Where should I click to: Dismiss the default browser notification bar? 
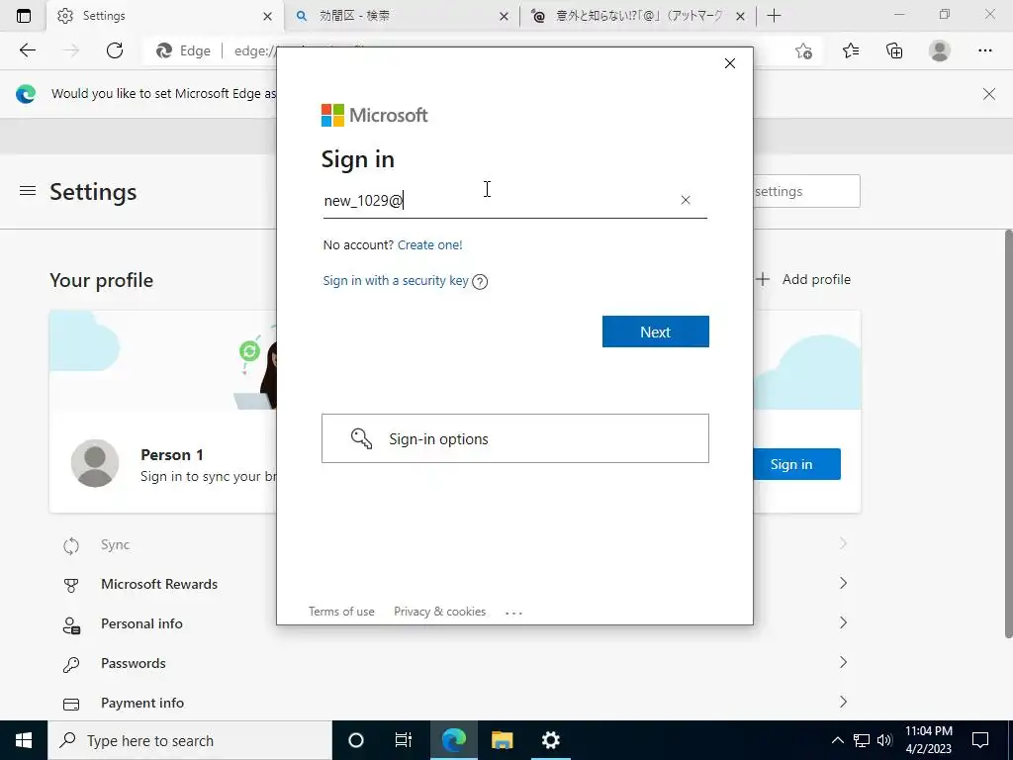(x=989, y=94)
